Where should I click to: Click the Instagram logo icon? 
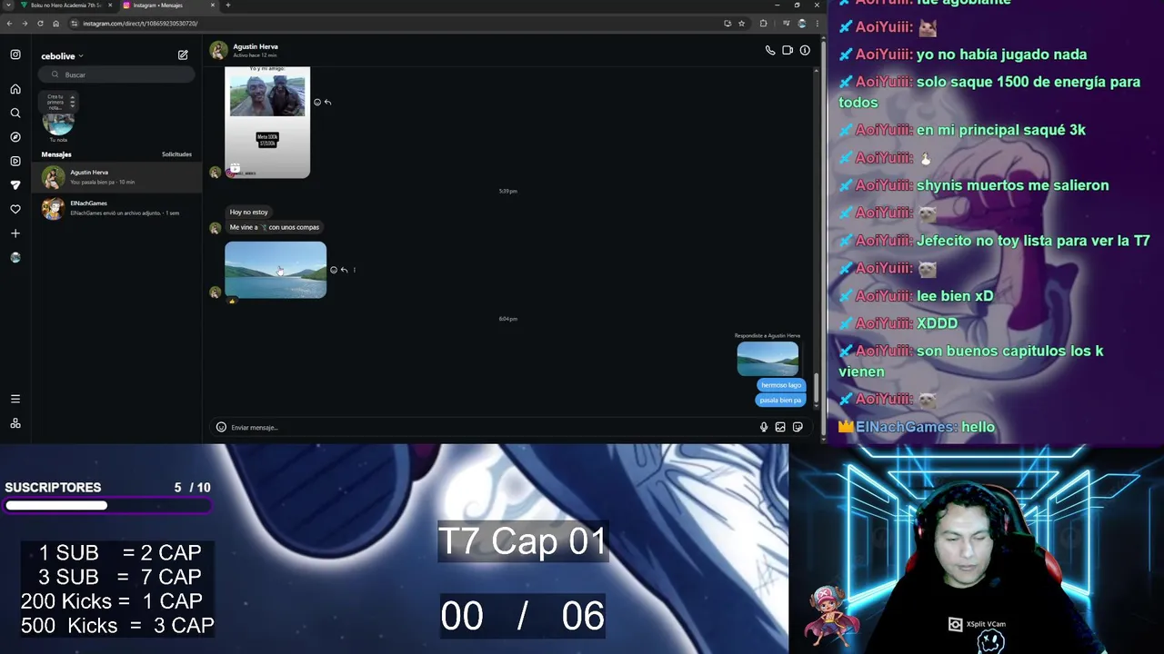pos(15,54)
